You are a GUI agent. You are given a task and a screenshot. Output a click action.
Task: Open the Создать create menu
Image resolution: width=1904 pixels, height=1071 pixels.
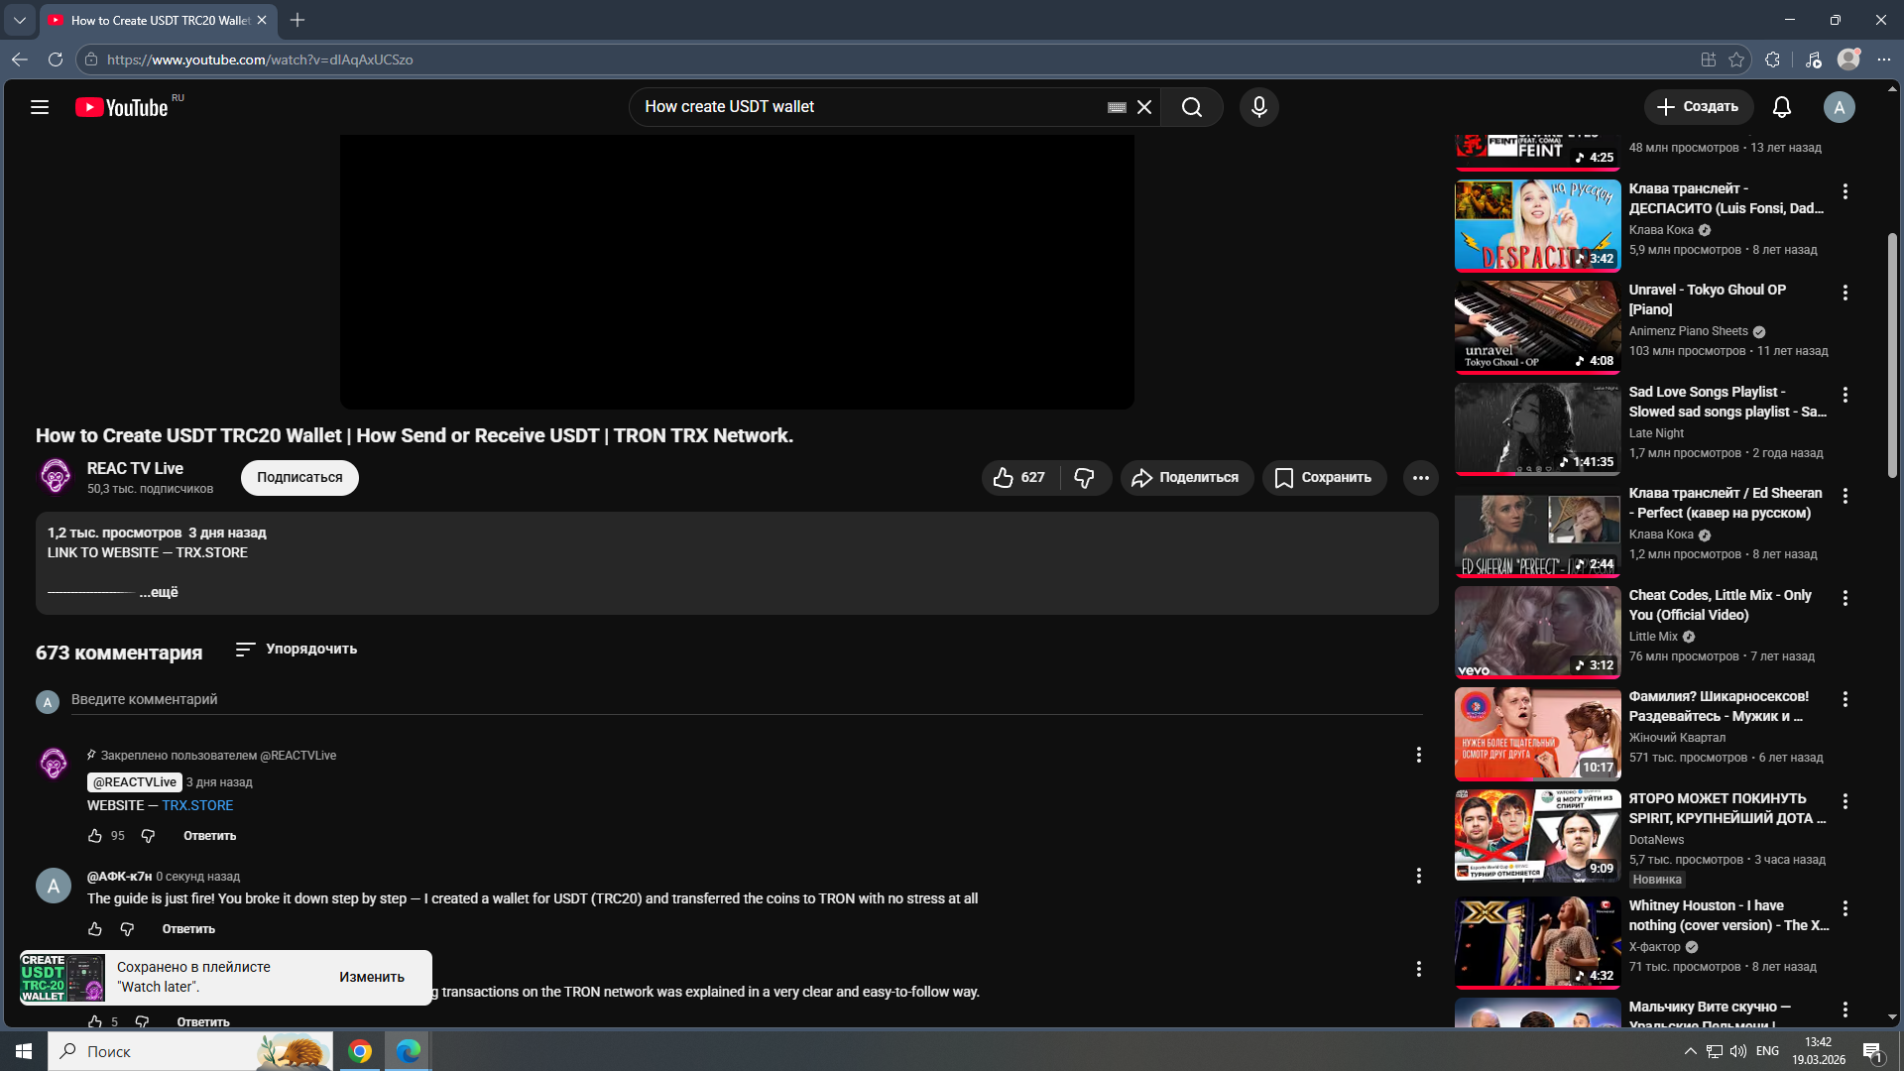click(1698, 107)
